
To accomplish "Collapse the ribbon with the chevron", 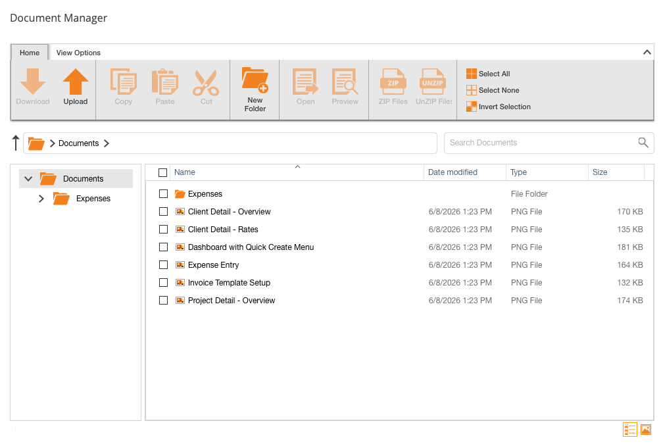I will tap(647, 52).
